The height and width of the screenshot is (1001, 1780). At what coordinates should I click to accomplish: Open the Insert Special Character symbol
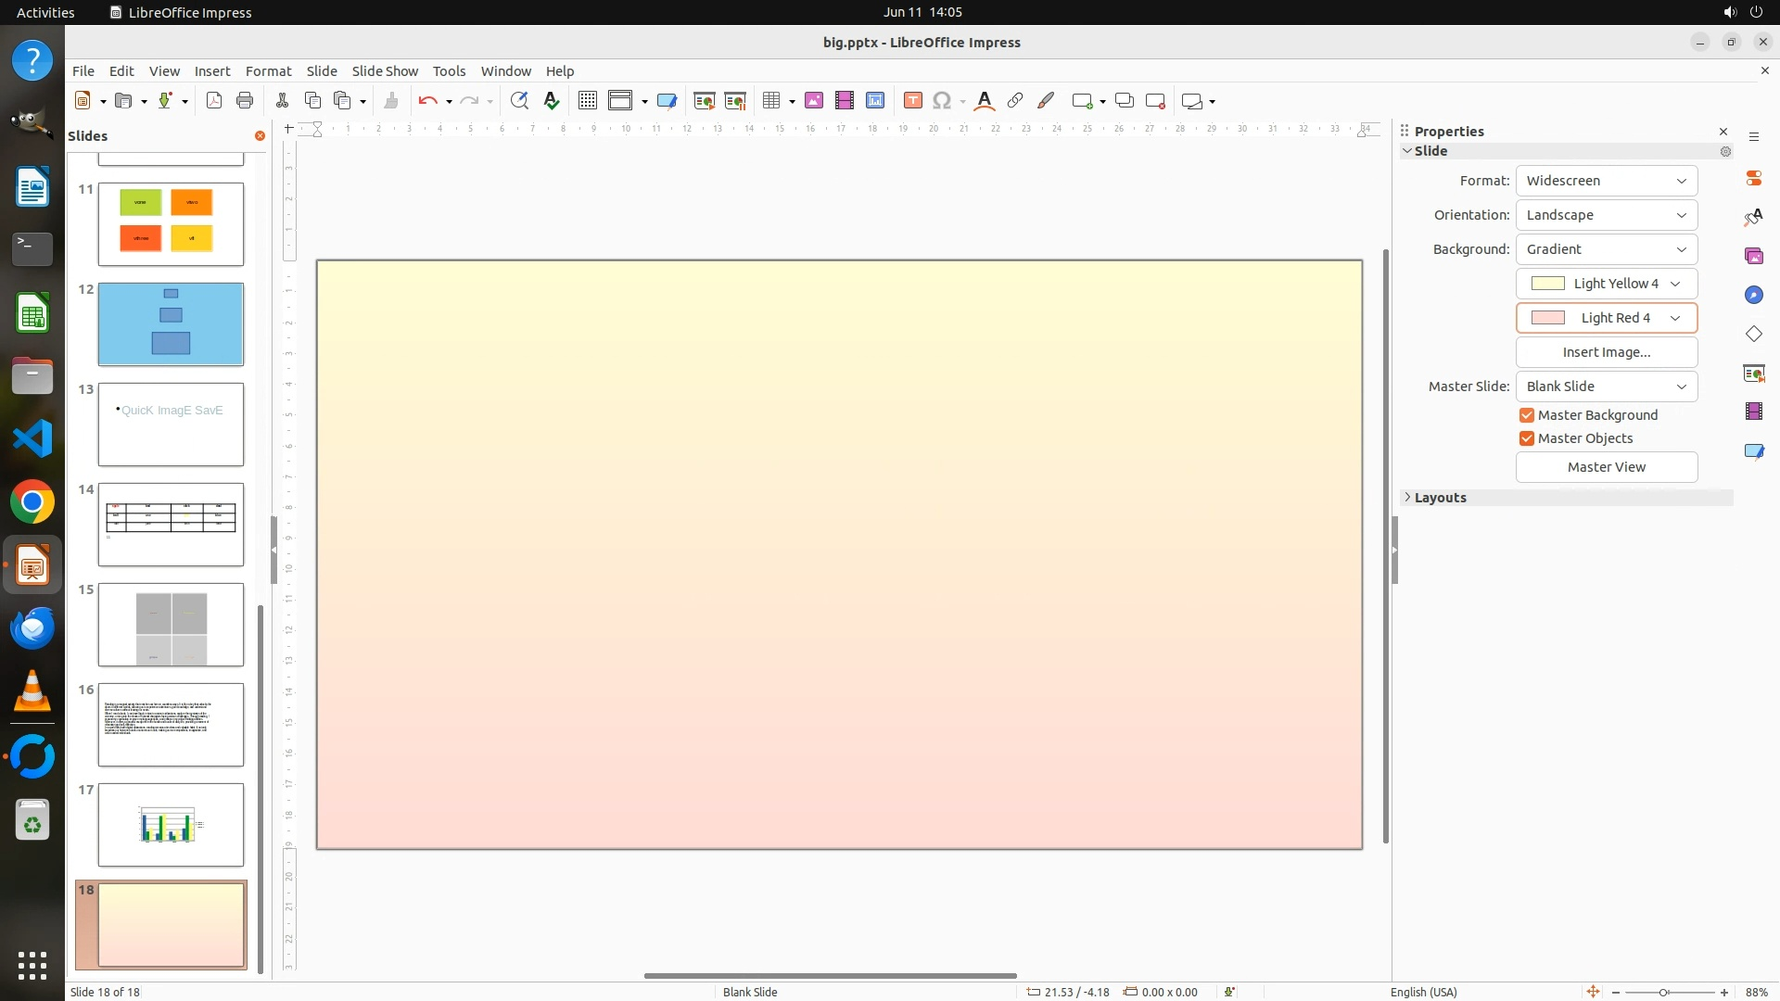(x=942, y=101)
